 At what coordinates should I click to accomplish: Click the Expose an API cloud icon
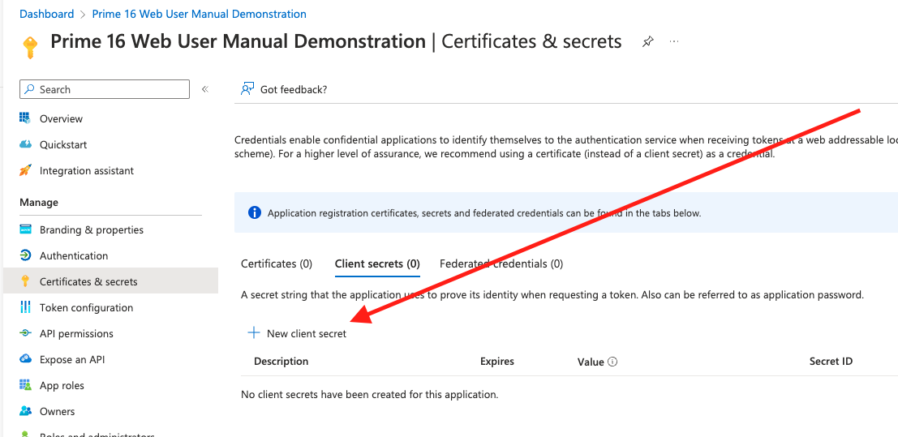tap(24, 359)
